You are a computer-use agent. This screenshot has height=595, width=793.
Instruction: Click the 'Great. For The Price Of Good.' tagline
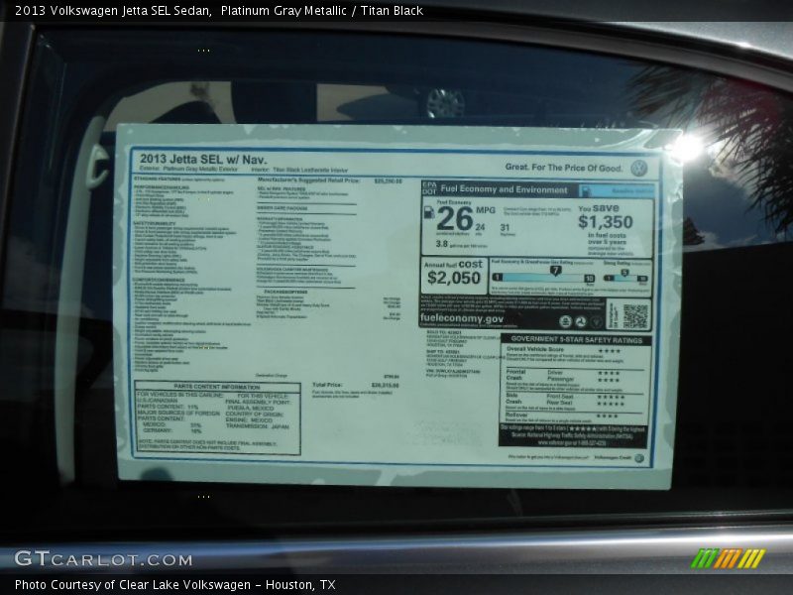pos(563,168)
